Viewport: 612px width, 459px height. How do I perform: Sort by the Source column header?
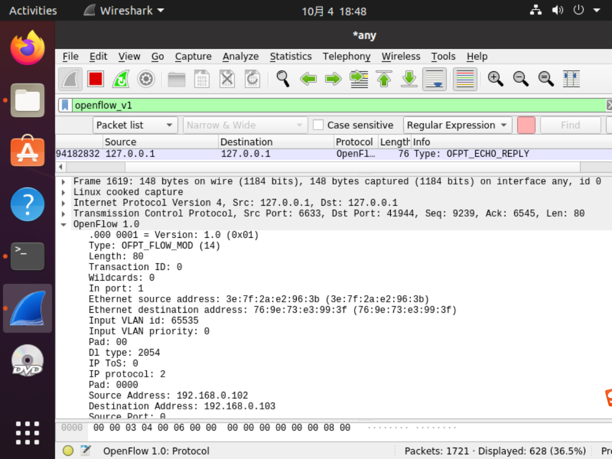(160, 142)
